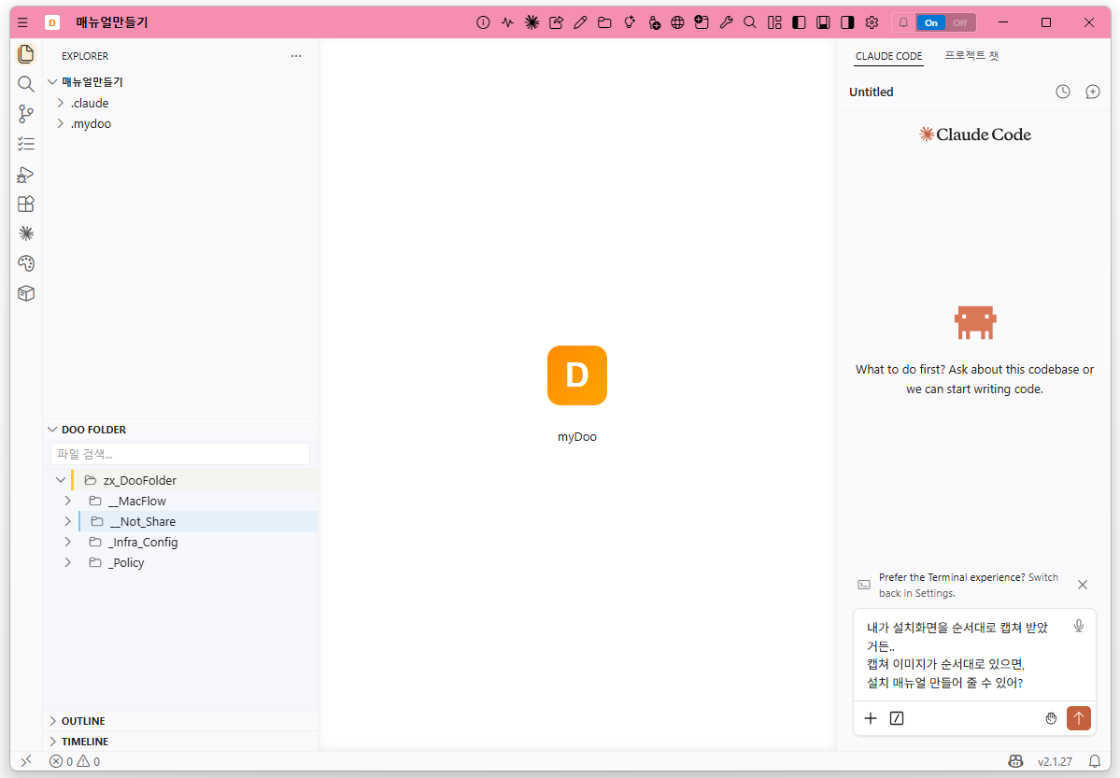Viewport: 1120px width, 778px height.
Task: Click the lightbulb idea icon
Action: [x=630, y=22]
